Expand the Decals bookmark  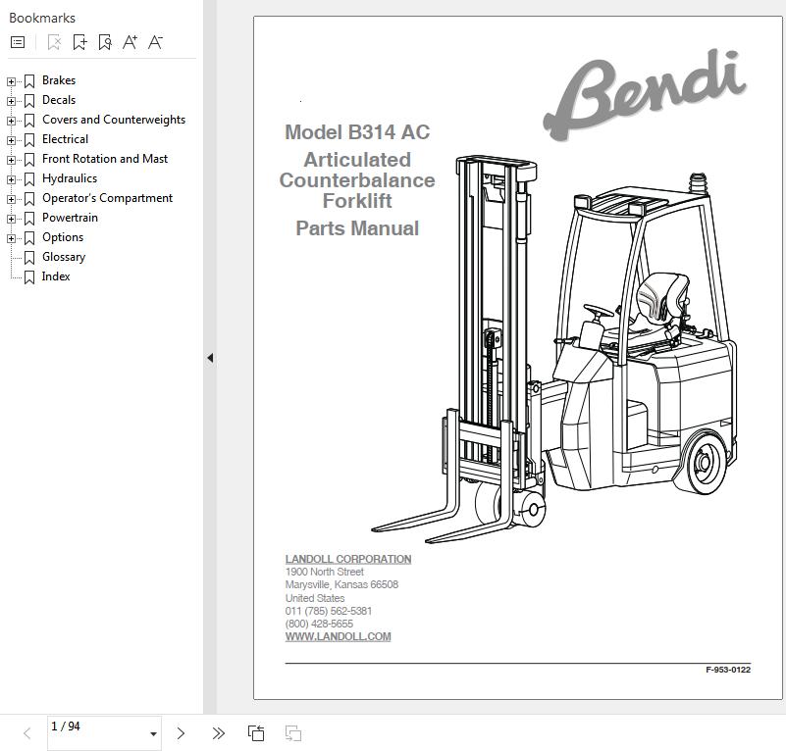pos(11,101)
